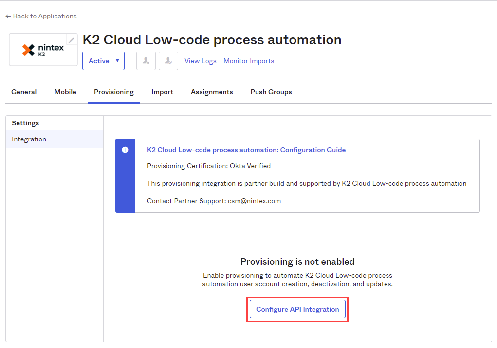Go to the Import tab
Screen dimensions: 497x348
tap(162, 92)
